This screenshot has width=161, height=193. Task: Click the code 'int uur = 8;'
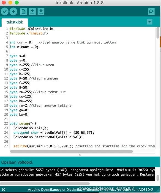click(x=21, y=42)
